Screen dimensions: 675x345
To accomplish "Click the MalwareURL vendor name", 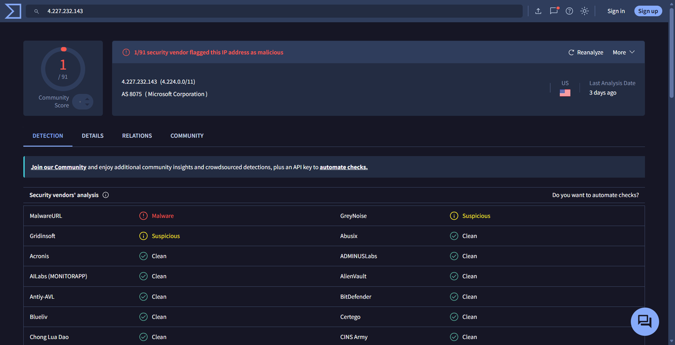I will coord(46,216).
